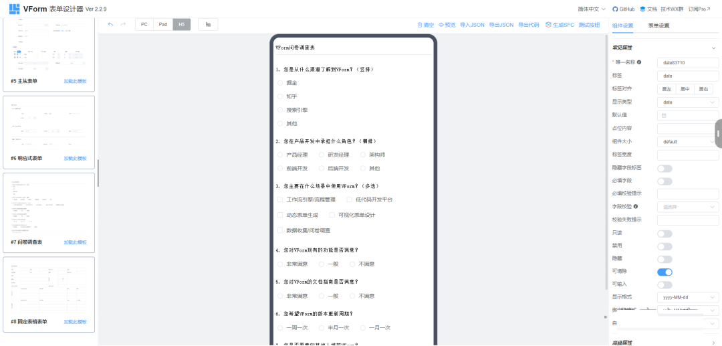Set label alignment to 居中
The width and height of the screenshot is (722, 346).
[685, 89]
